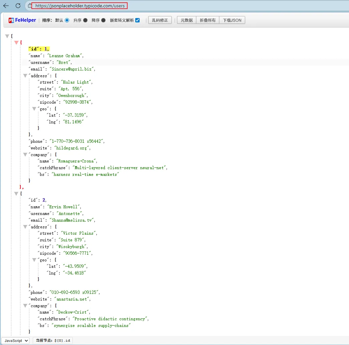Click the company name "Deckow-Crist"
This screenshot has height=345, width=349.
coord(72,312)
